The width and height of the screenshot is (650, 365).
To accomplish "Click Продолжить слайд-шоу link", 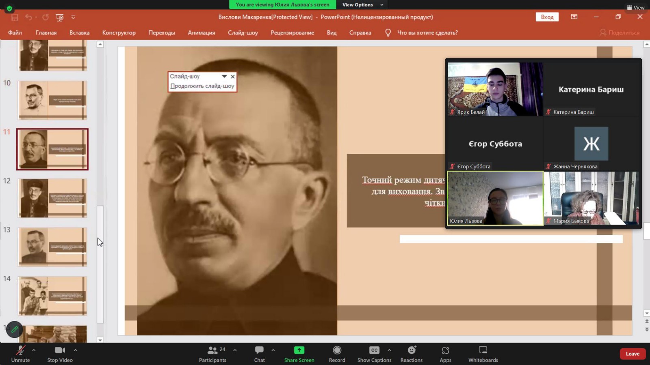I will point(202,86).
